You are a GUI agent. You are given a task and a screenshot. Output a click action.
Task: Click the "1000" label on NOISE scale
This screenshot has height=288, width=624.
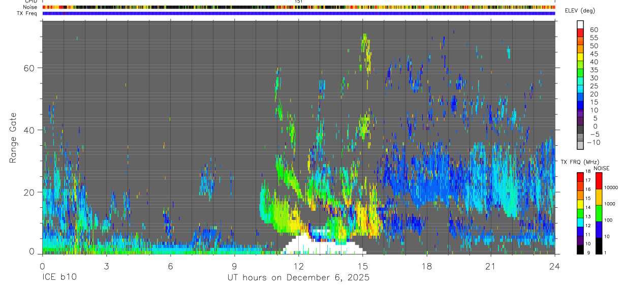611,204
